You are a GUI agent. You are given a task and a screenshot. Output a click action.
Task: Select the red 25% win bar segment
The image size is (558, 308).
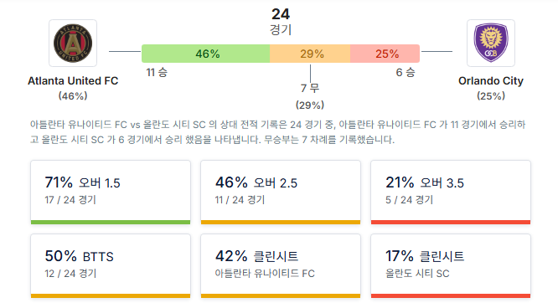(x=385, y=54)
